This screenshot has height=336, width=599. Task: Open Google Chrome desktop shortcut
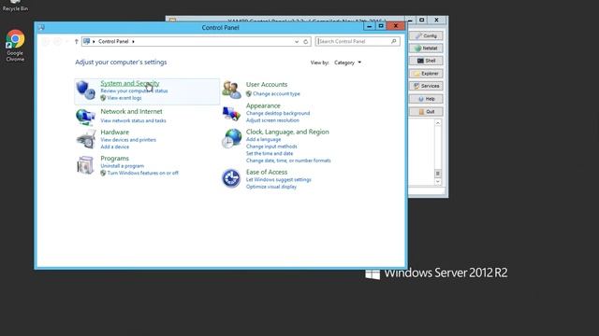click(x=15, y=46)
